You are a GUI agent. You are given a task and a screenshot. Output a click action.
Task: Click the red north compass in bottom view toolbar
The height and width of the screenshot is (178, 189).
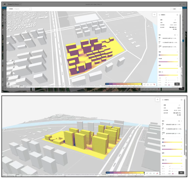(157, 173)
